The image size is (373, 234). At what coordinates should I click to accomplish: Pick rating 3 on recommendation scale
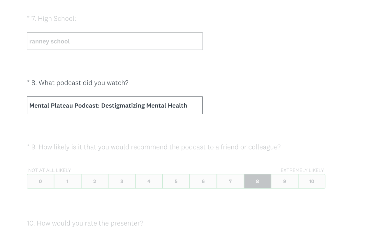pyautogui.click(x=122, y=181)
